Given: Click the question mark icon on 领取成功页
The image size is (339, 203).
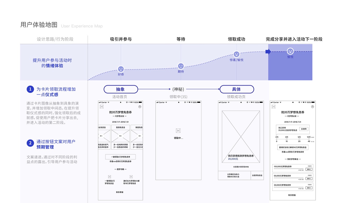Looking at the screenshot, I should pyautogui.click(x=312, y=106).
